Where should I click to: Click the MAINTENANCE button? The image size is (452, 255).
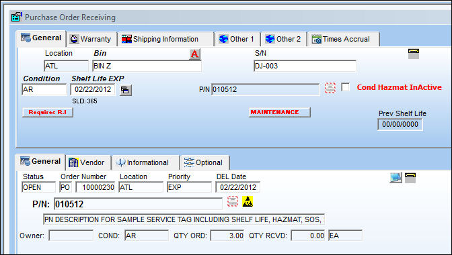[279, 113]
